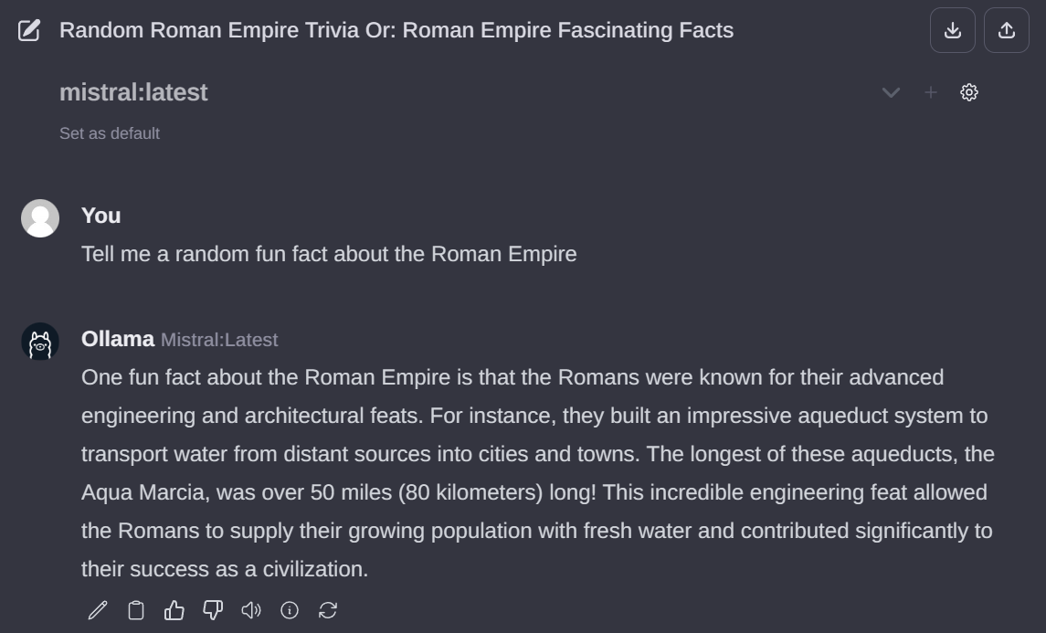Download the chat using the download icon

[x=953, y=30]
